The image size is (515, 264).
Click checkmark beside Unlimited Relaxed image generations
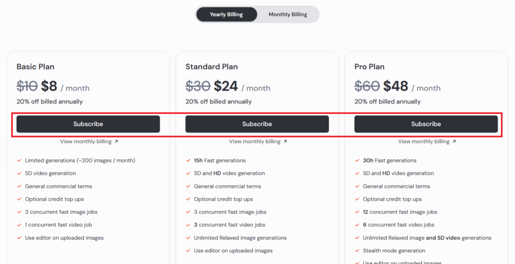(x=188, y=238)
